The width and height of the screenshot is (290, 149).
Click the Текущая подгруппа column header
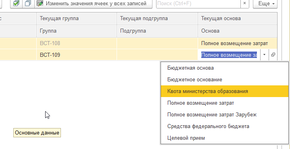tap(157, 19)
